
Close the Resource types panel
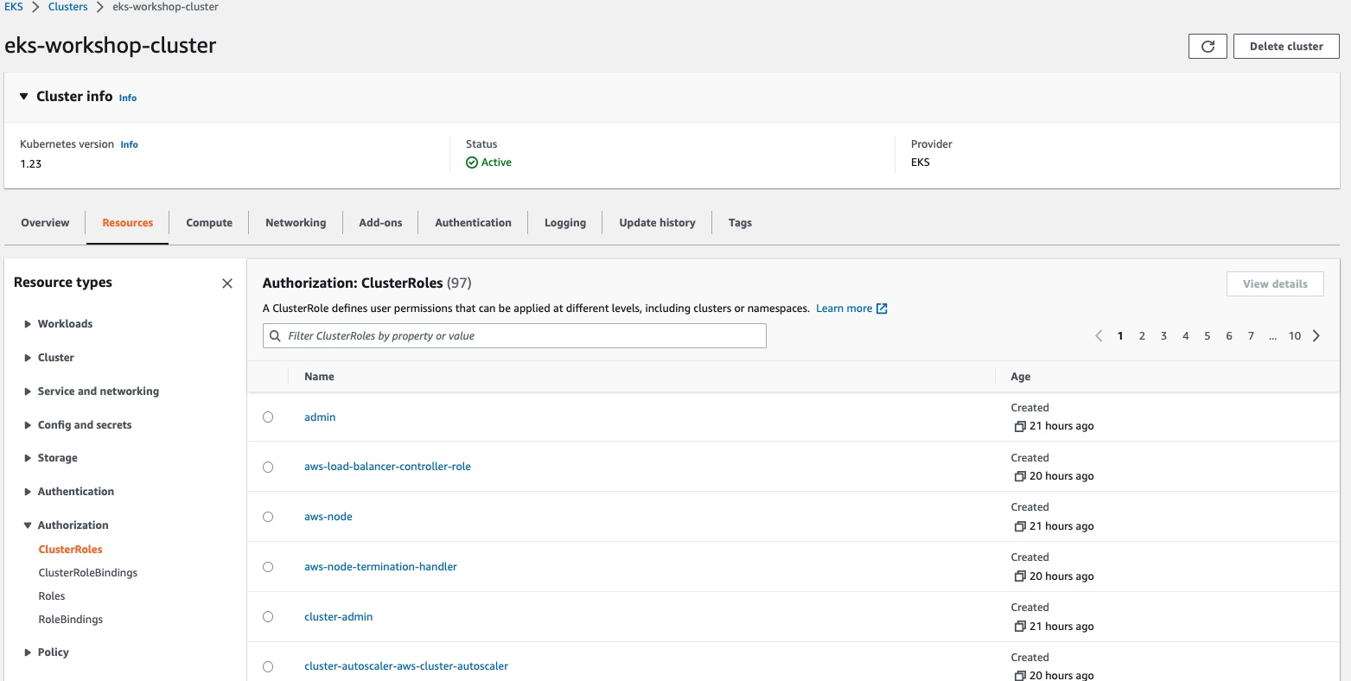pos(227,283)
